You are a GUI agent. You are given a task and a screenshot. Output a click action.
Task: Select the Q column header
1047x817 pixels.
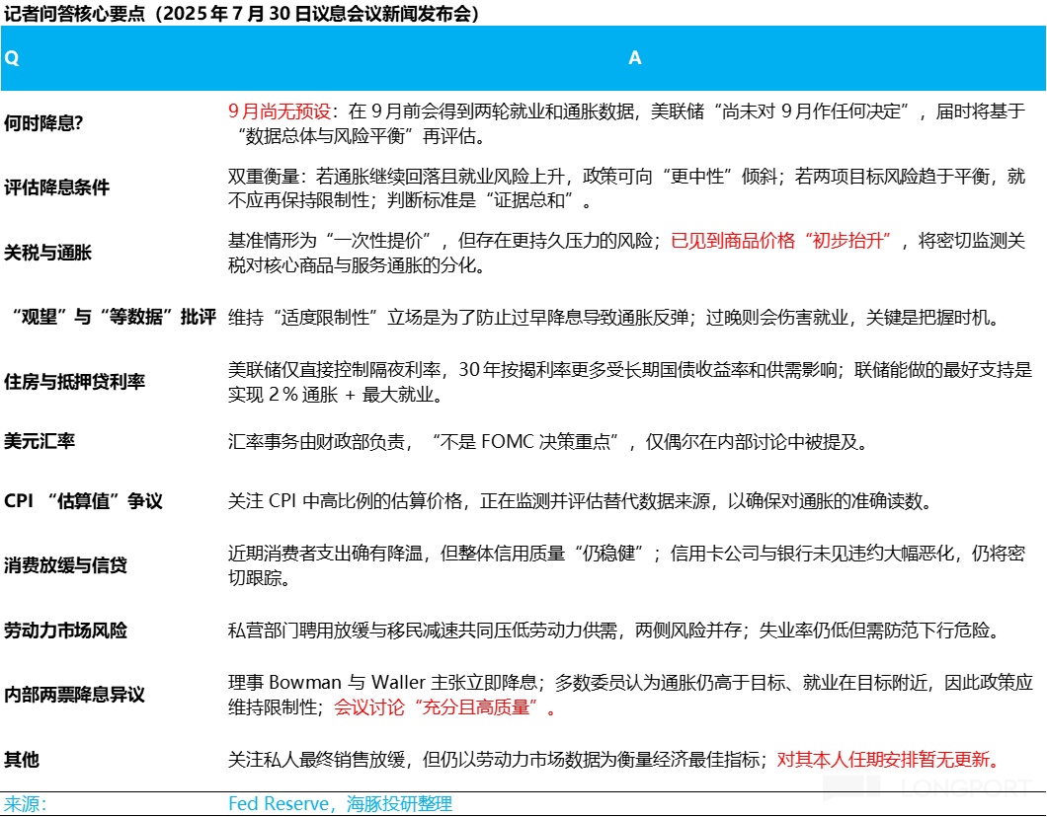point(12,58)
